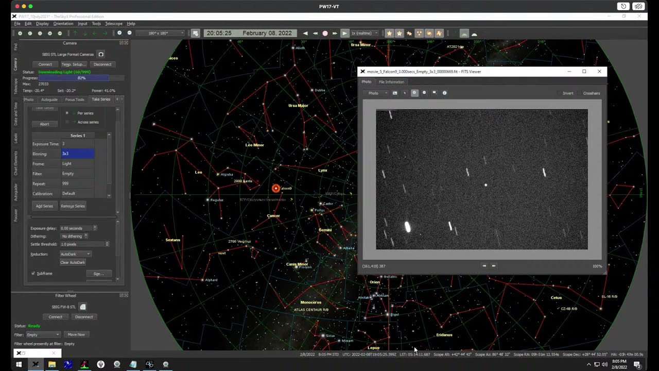This screenshot has height=371, width=659.
Task: Click the FITS Viewer info icon
Action: 444,93
